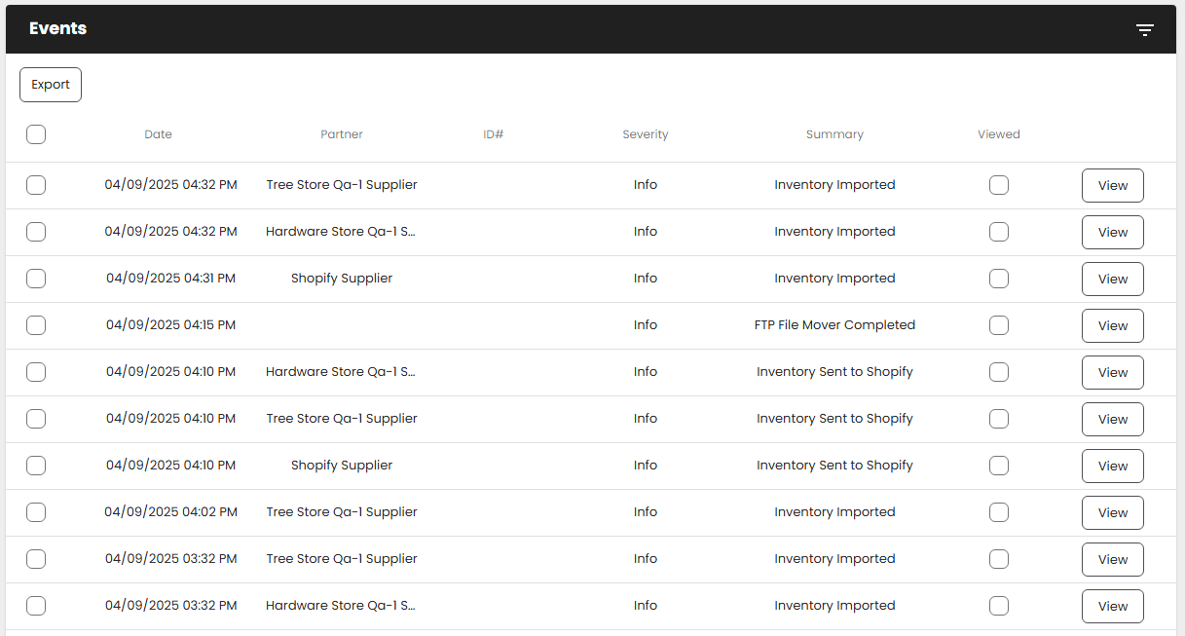This screenshot has width=1185, height=636.
Task: Click the Severity column header
Action: (645, 134)
